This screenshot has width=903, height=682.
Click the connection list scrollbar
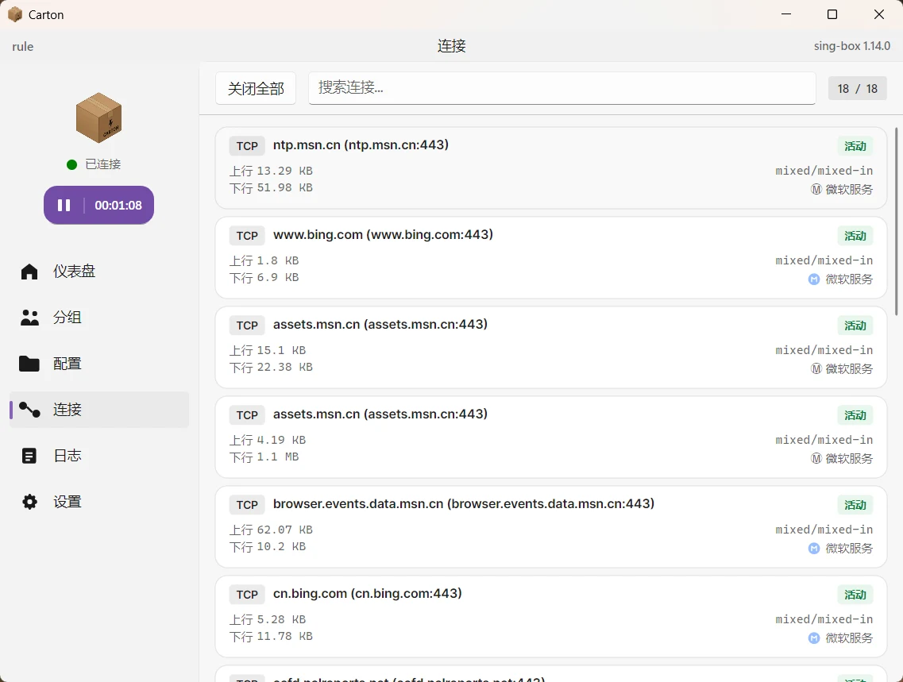[896, 221]
